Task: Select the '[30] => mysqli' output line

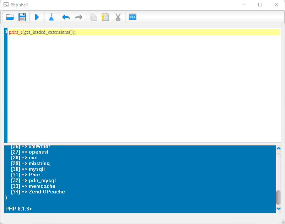Action: point(28,169)
